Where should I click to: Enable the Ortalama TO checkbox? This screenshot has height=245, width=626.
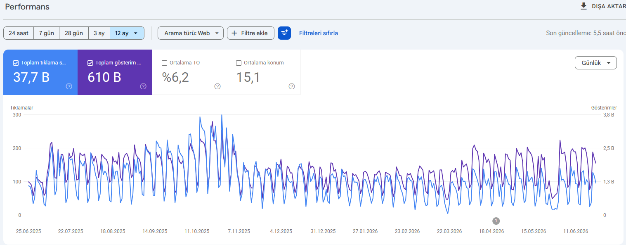pyautogui.click(x=165, y=63)
